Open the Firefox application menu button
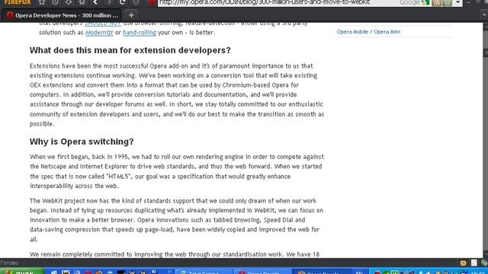 click(18, 2)
